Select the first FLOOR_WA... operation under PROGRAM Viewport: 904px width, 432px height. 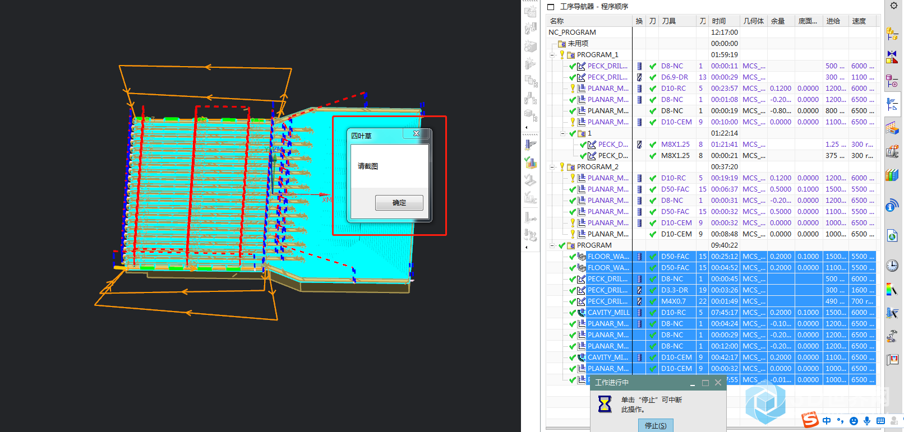click(608, 257)
